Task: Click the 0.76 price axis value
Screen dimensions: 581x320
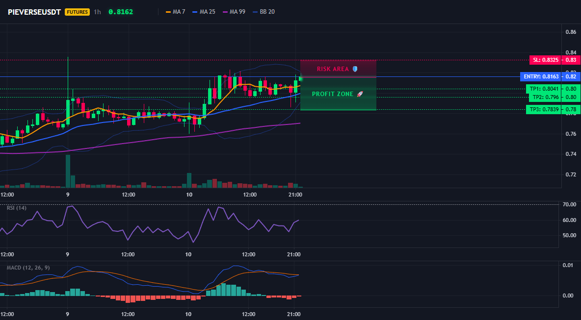Action: tap(571, 134)
